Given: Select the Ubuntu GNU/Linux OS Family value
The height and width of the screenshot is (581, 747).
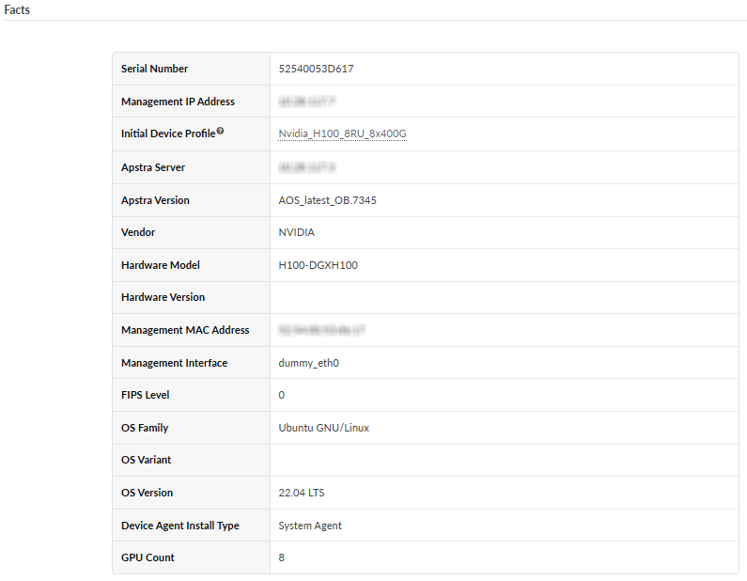Looking at the screenshot, I should [323, 428].
